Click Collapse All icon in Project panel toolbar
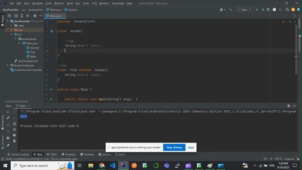Viewport: 302px width, 170px height. 27,16
